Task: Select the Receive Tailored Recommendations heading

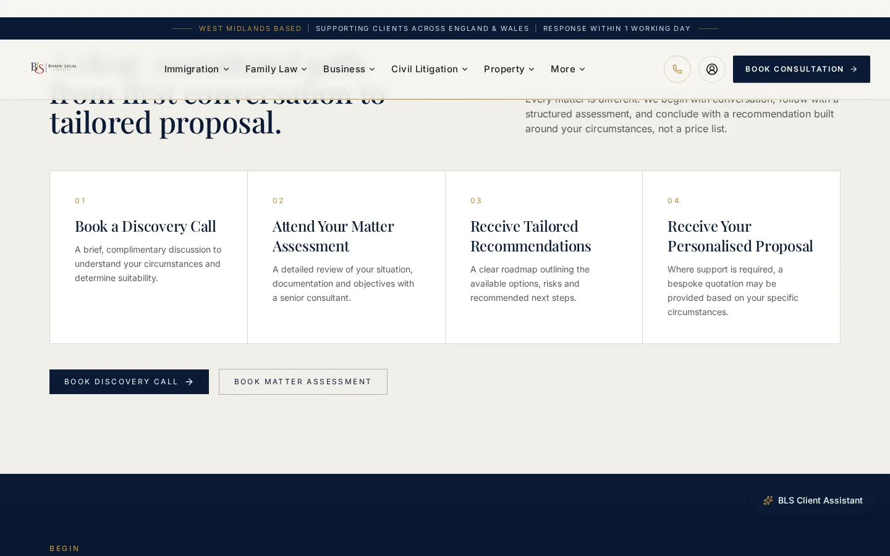Action: 530,236
